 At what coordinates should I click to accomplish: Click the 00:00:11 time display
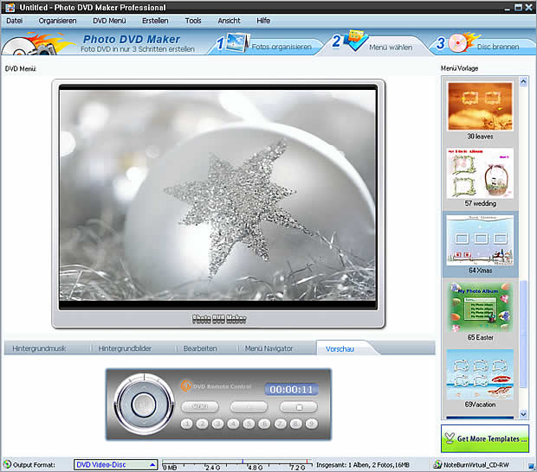coord(291,389)
